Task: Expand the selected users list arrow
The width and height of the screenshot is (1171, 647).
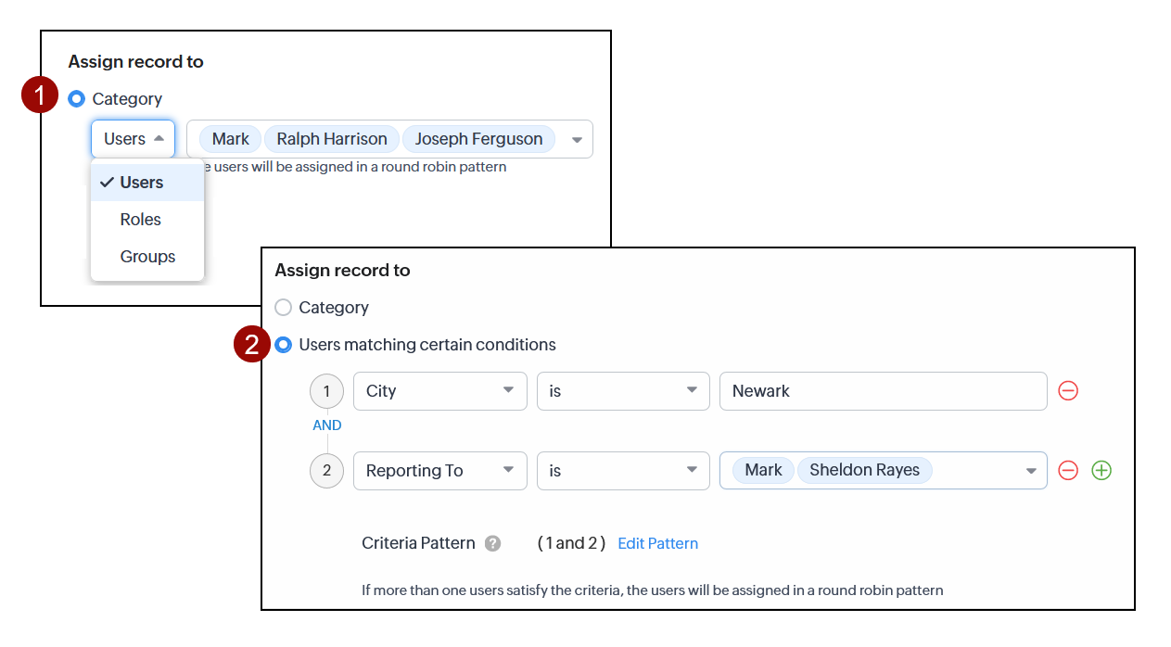Action: point(577,140)
